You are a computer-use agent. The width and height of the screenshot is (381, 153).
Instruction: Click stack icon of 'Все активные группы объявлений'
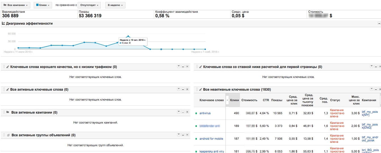tap(8, 135)
